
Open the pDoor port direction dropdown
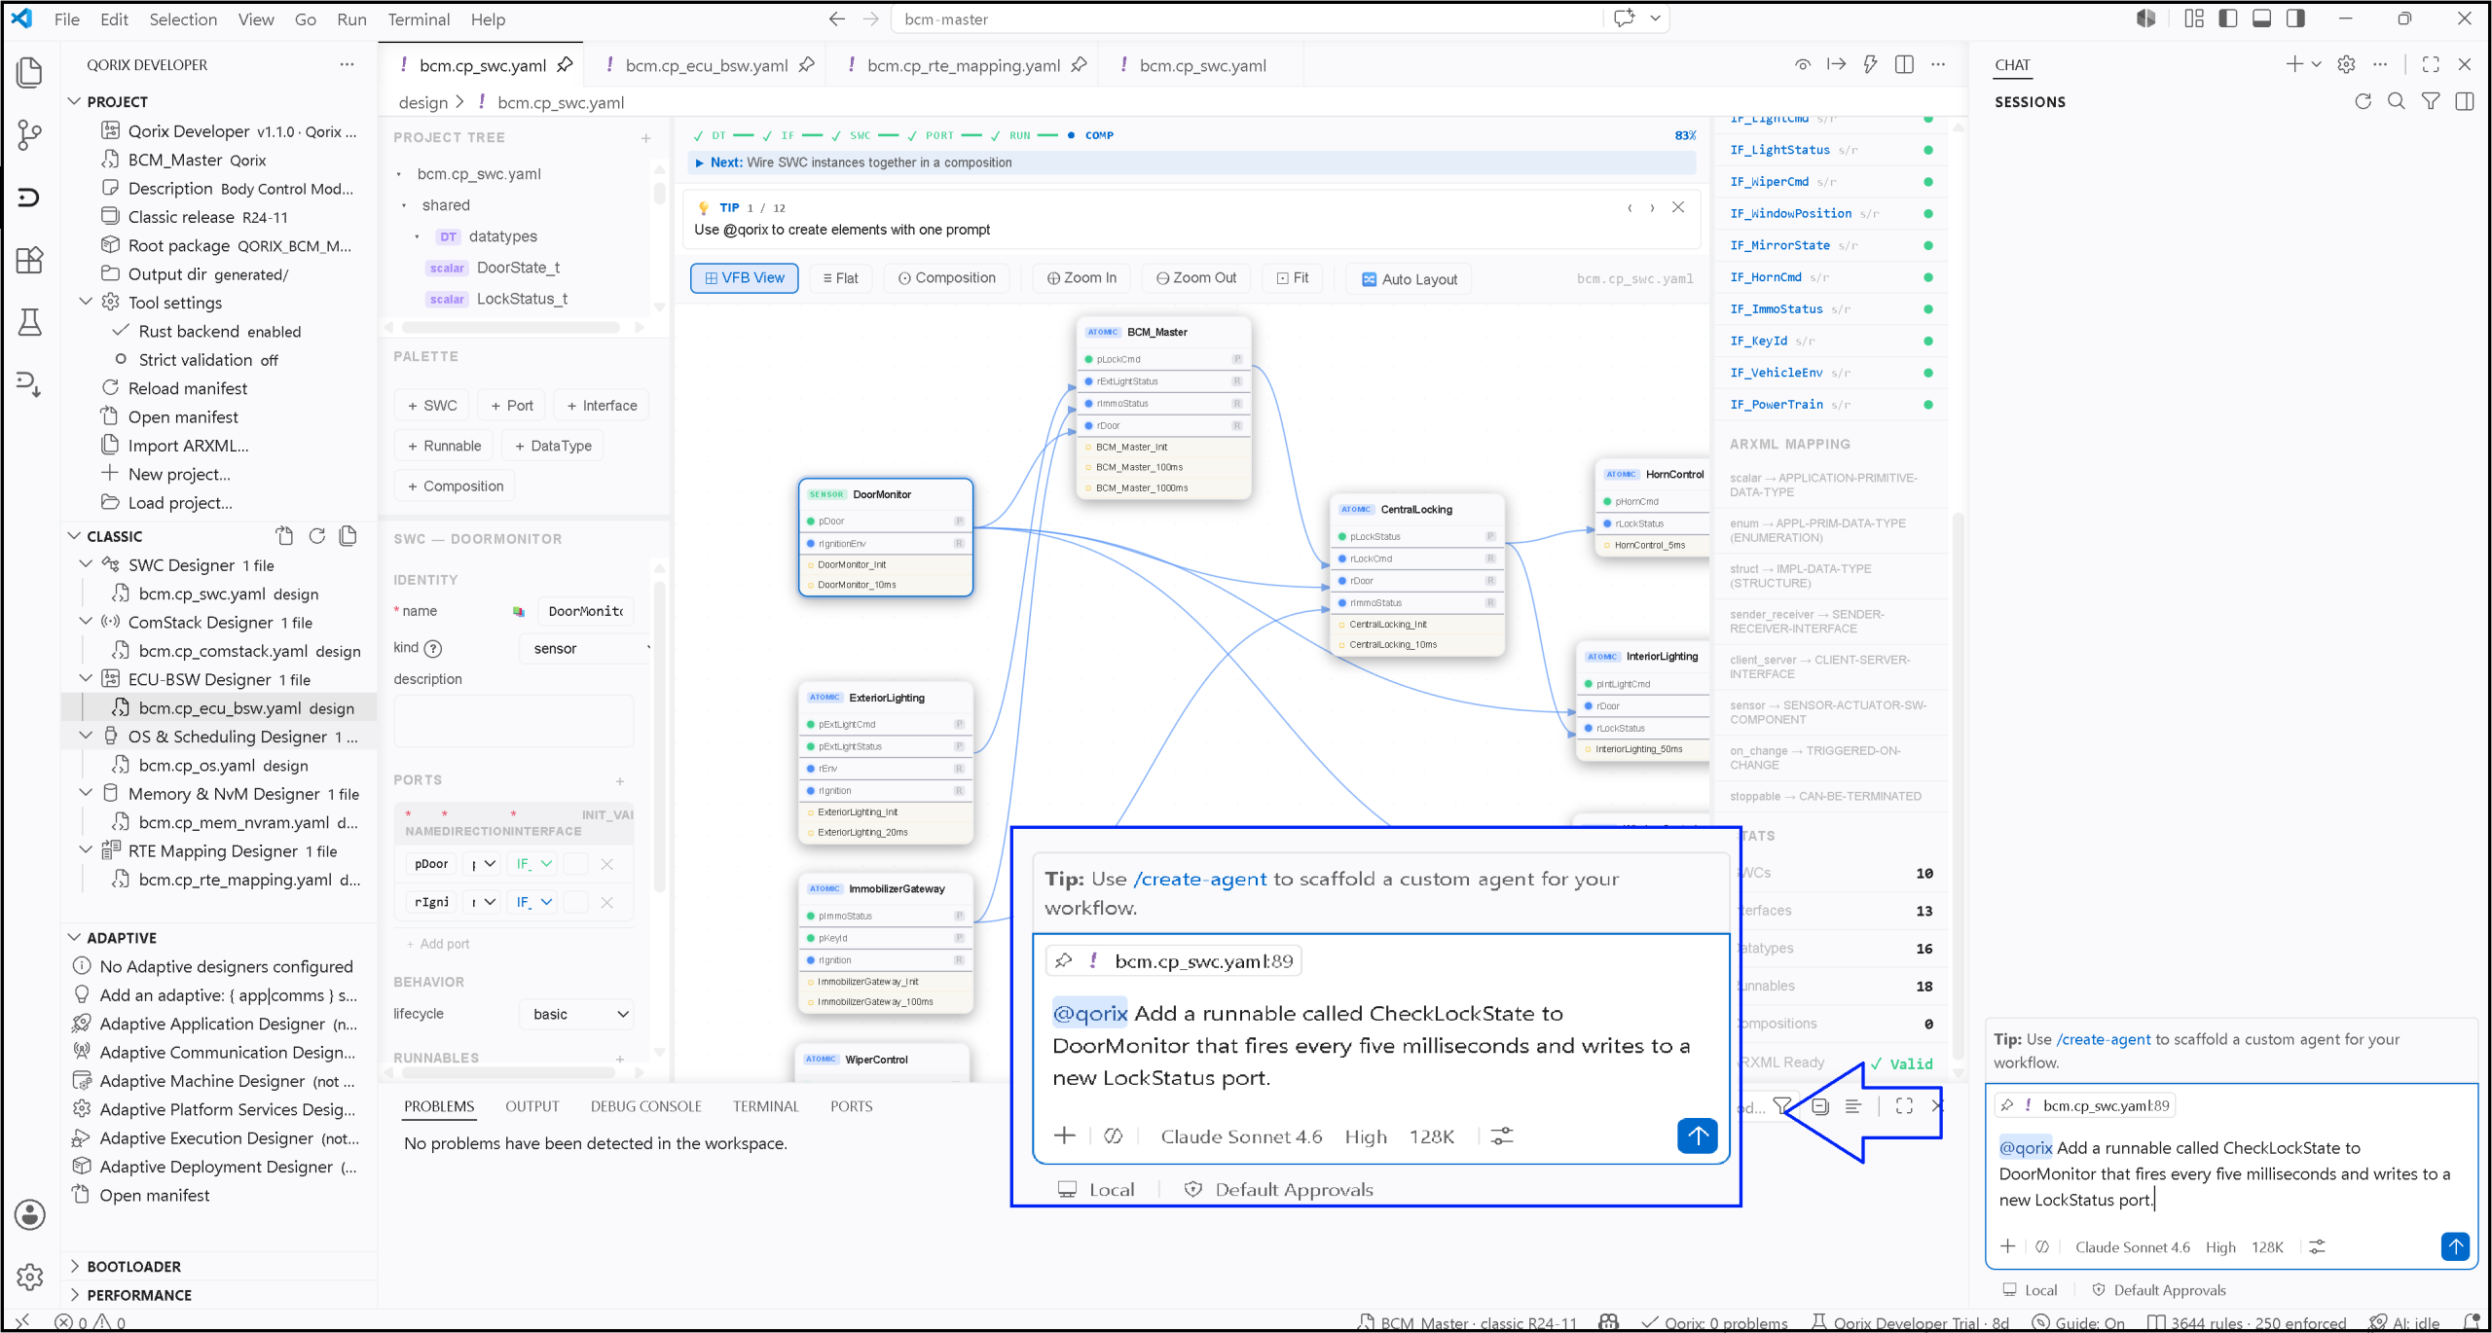click(x=483, y=864)
